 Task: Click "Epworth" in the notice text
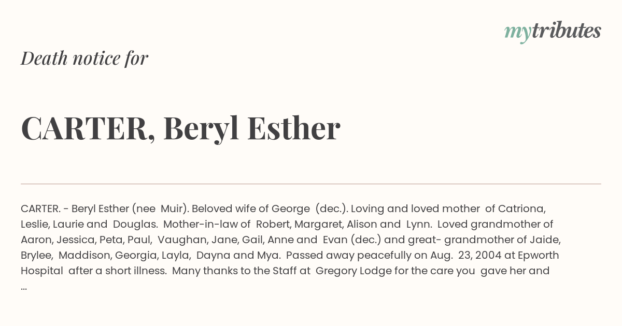539,255
